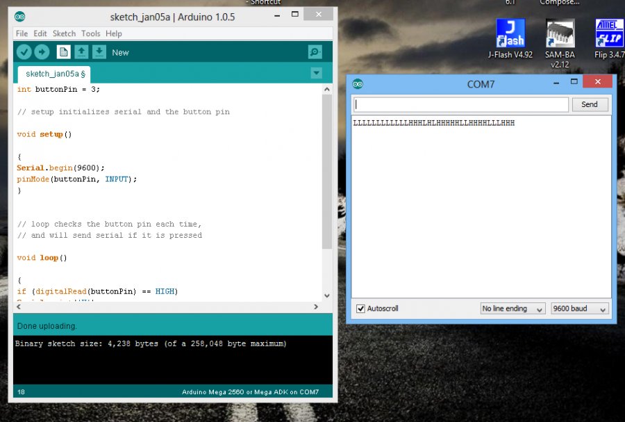Open the SAM-BA v2.12 desktop shortcut
This screenshot has height=422, width=625.
560,44
